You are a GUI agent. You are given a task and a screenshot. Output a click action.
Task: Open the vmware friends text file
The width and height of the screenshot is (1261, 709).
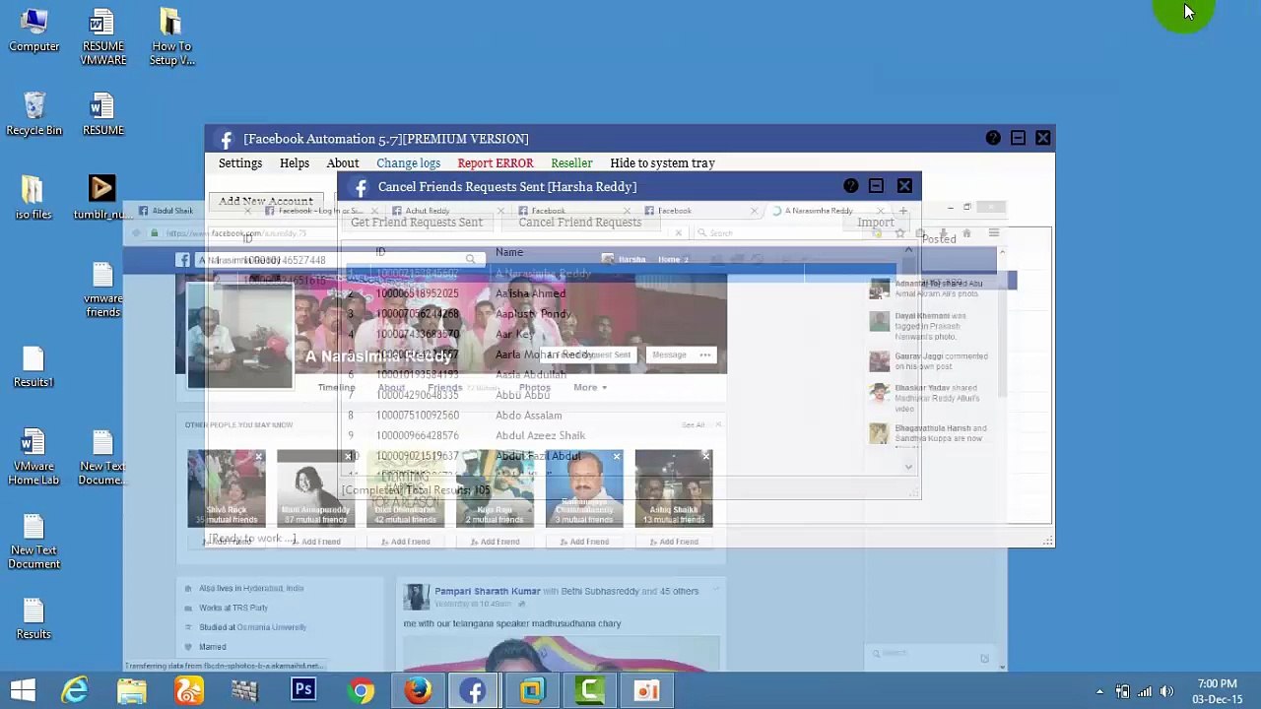(x=102, y=290)
